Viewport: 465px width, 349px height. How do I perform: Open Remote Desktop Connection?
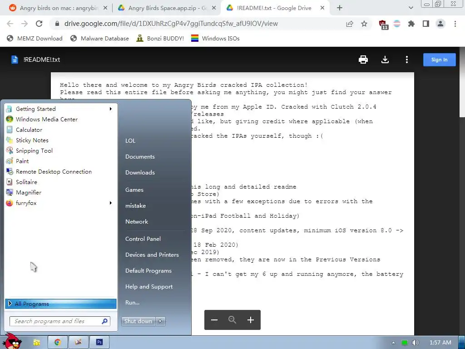(x=60, y=171)
